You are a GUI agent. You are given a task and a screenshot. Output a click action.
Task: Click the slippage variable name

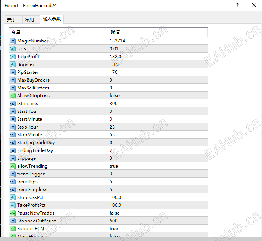26,158
